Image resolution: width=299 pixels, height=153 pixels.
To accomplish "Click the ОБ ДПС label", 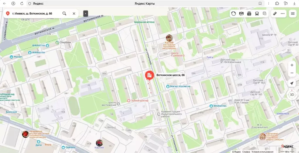I will point(26,19).
